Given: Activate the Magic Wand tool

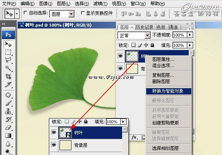Looking at the screenshot, I should coord(8,68).
